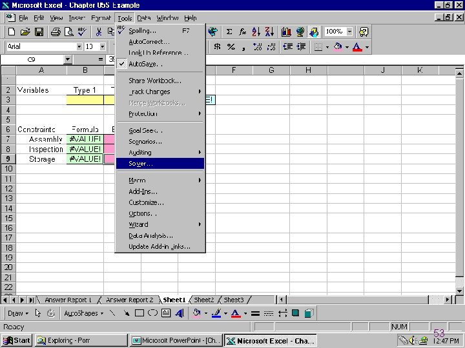Click the vertical scrollbar down arrow

(459, 291)
